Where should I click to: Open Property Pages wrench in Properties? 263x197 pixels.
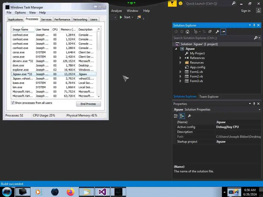pyautogui.click(x=189, y=116)
